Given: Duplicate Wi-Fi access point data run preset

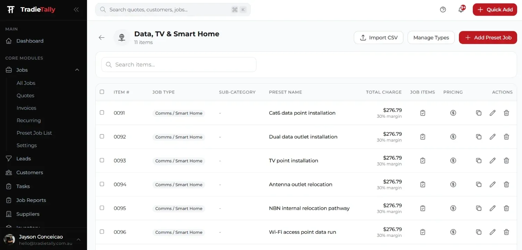Looking at the screenshot, I should coord(479,232).
